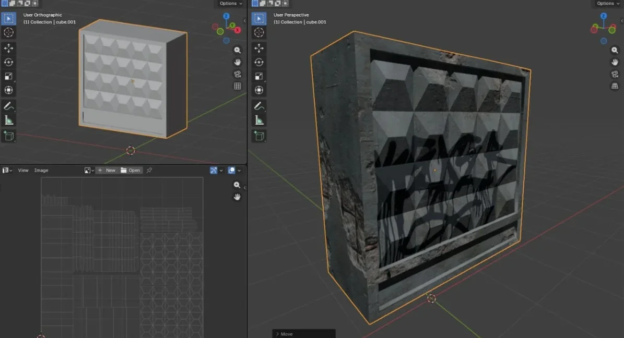The height and width of the screenshot is (338, 624).
Task: Toggle camera view in right viewport
Action: click(x=615, y=74)
